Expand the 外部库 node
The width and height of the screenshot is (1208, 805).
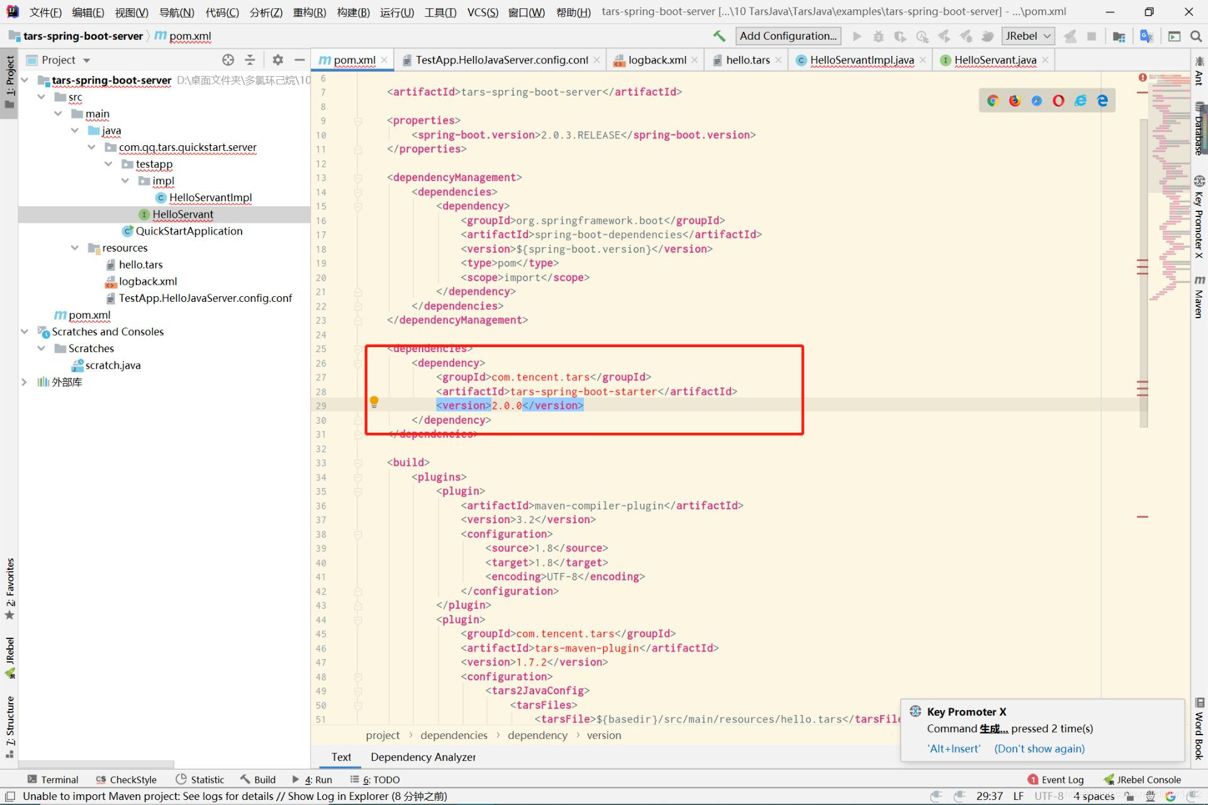pyautogui.click(x=24, y=382)
